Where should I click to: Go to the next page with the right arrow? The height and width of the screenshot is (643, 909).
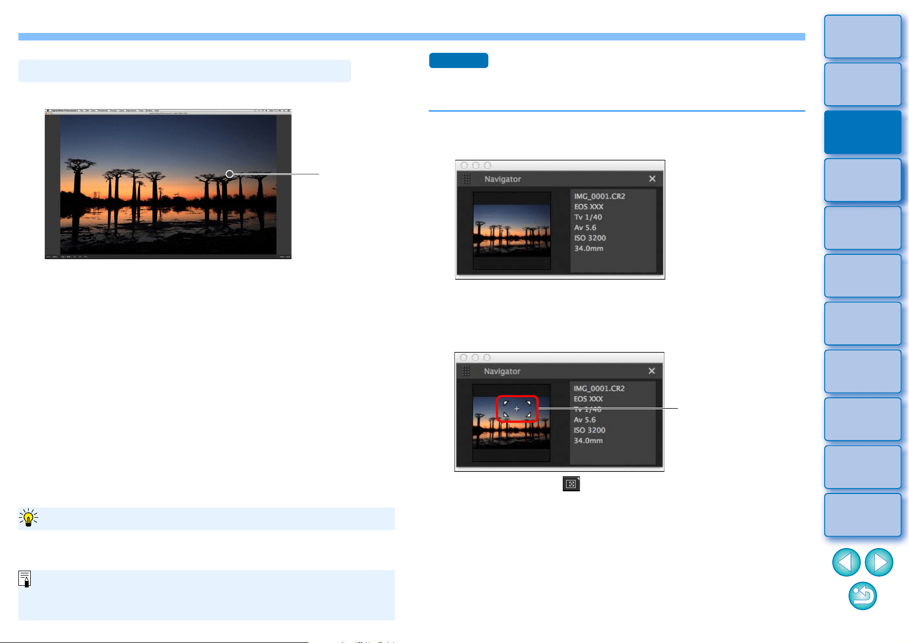click(x=879, y=562)
